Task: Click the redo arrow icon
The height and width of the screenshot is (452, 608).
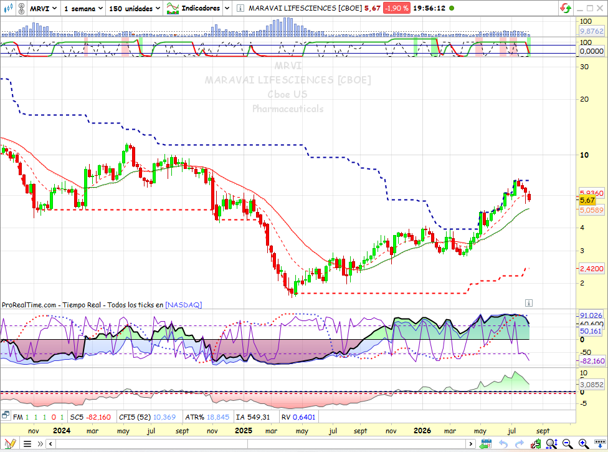Action: click(x=520, y=443)
